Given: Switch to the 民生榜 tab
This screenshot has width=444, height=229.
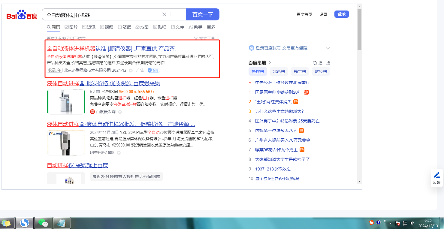Looking at the screenshot, I should pyautogui.click(x=300, y=71).
